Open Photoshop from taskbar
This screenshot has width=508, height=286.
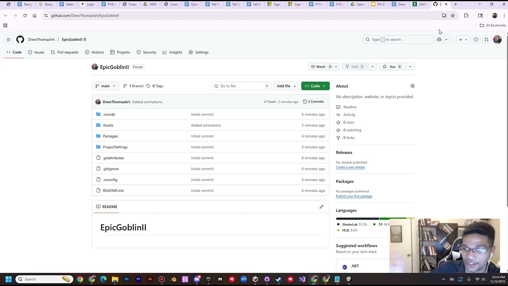coord(127,279)
